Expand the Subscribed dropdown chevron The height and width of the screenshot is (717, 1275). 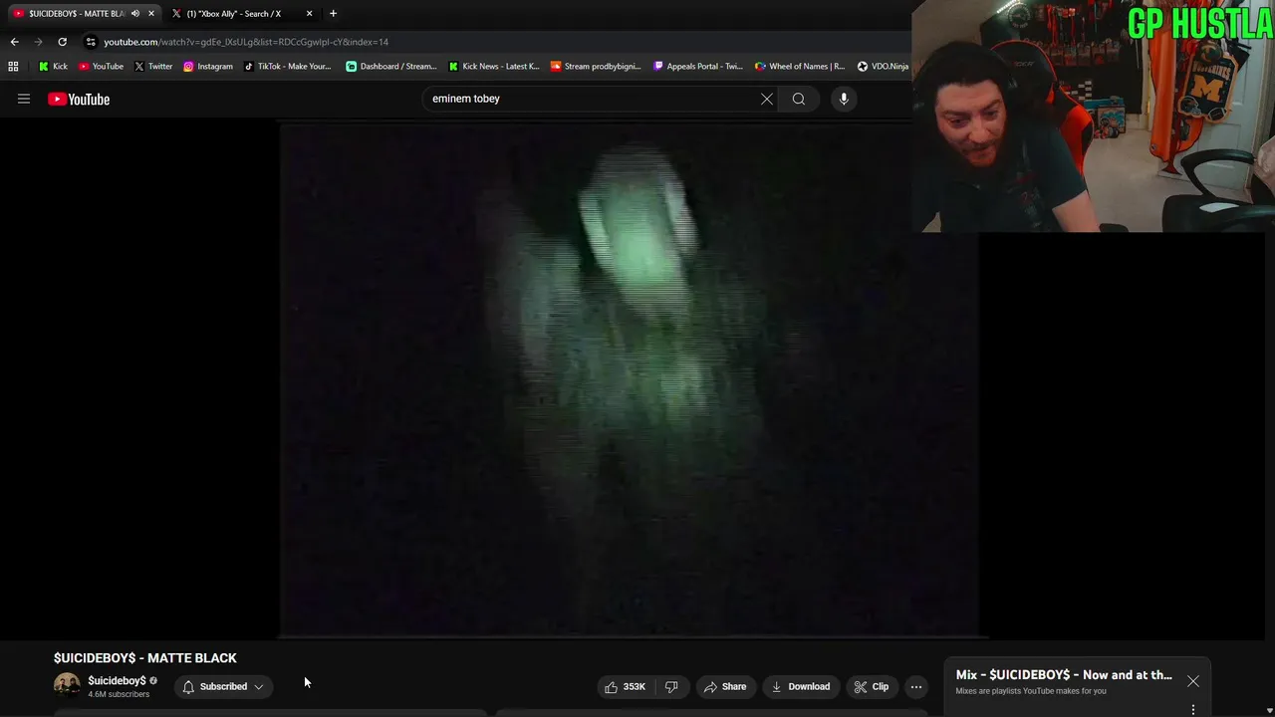259,687
